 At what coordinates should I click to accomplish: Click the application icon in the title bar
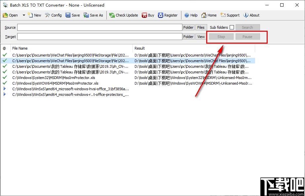[5, 5]
